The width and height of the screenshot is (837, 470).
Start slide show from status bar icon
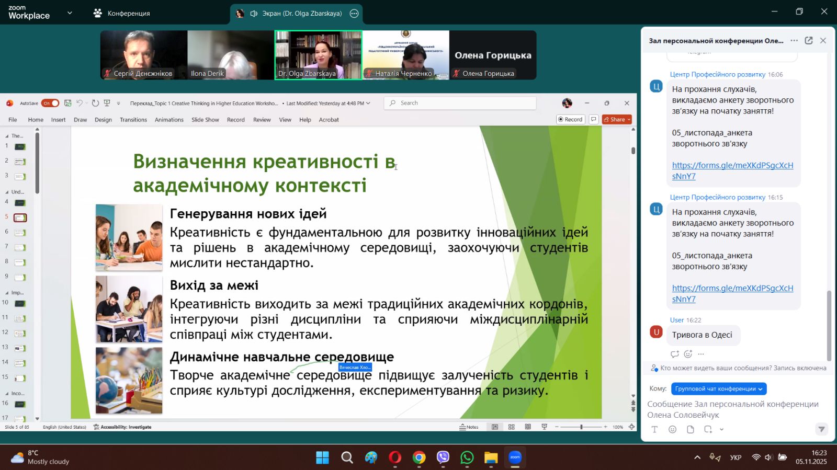click(x=544, y=427)
